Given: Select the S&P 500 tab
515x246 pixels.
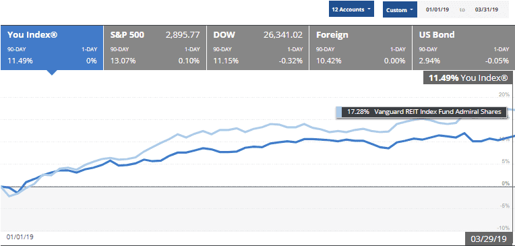Looking at the screenshot, I should tap(154, 48).
